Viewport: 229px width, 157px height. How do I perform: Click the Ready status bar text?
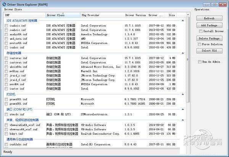(8, 152)
